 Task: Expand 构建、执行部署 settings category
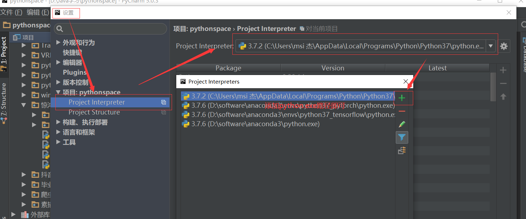pyautogui.click(x=59, y=122)
